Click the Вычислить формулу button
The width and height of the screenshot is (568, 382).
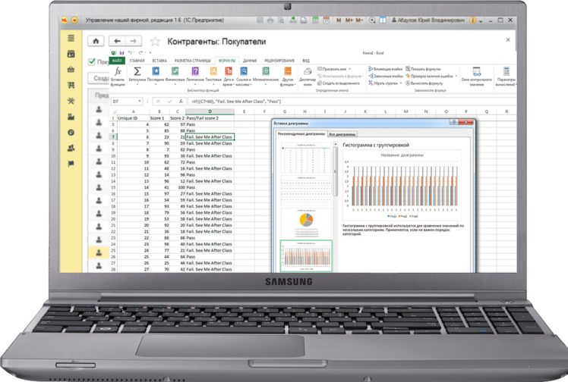point(424,83)
